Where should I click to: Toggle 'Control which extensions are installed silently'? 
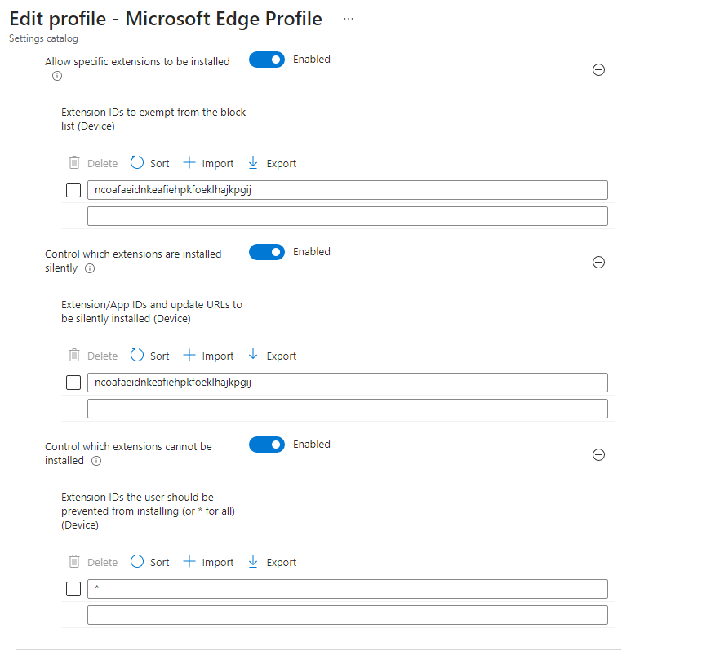click(x=267, y=252)
